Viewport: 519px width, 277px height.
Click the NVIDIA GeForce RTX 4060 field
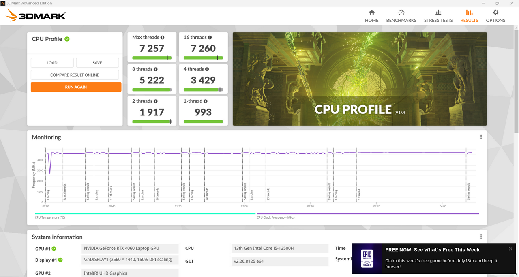130,248
